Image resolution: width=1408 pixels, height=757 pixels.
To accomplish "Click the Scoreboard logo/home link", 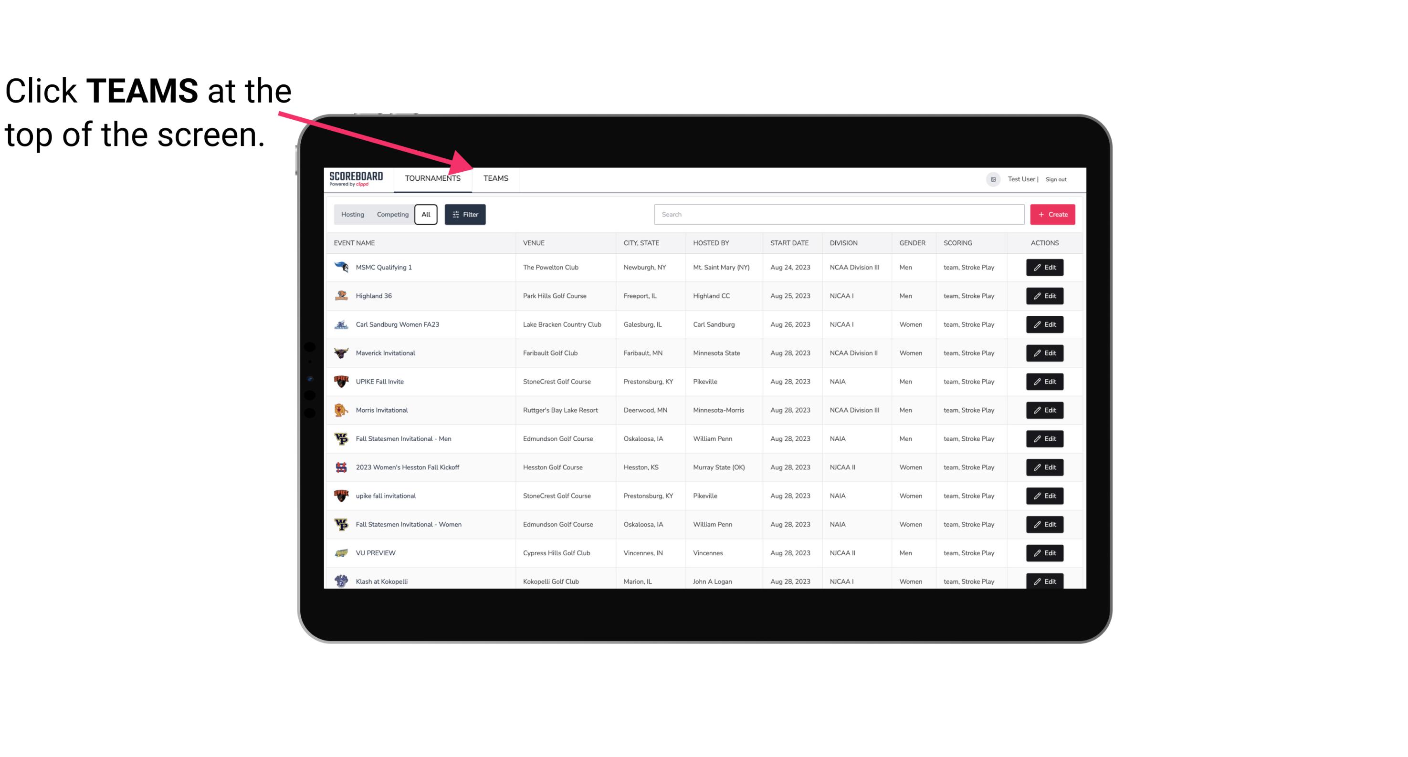I will [356, 178].
